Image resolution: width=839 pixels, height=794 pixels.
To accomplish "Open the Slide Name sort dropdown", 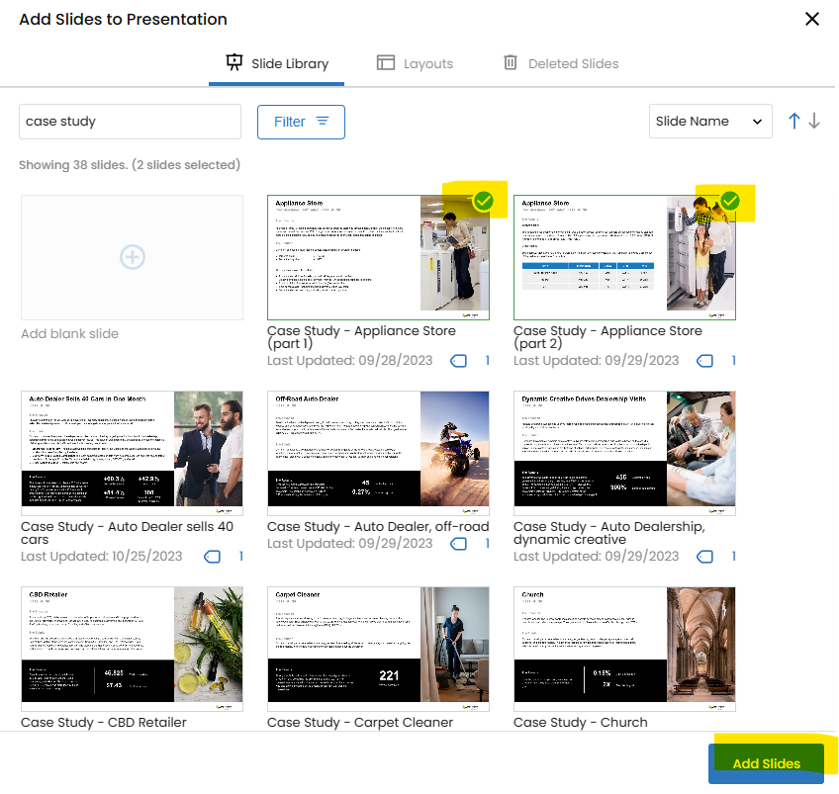I will tap(710, 122).
